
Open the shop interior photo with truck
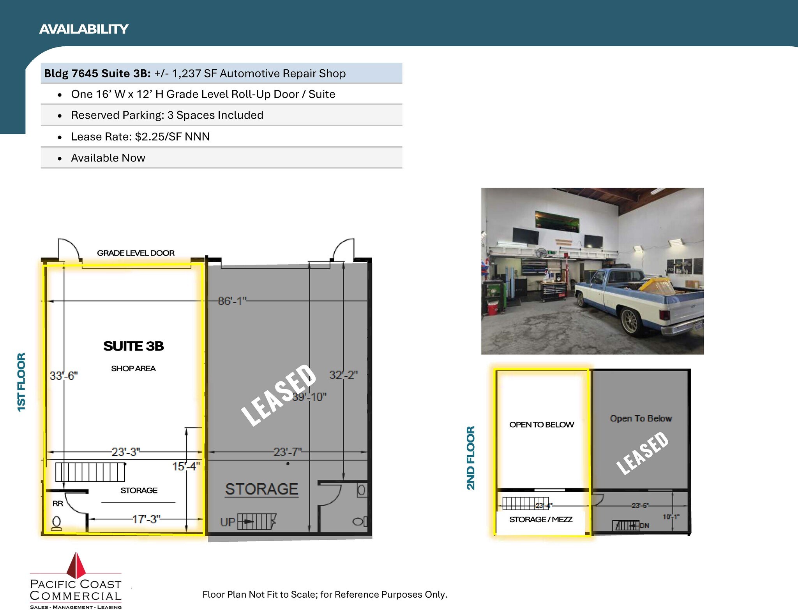[592, 271]
